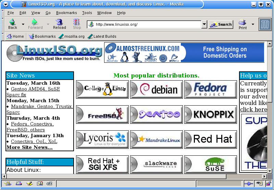
Task: Click the security lock icon in status bar
Action: pos(268,183)
